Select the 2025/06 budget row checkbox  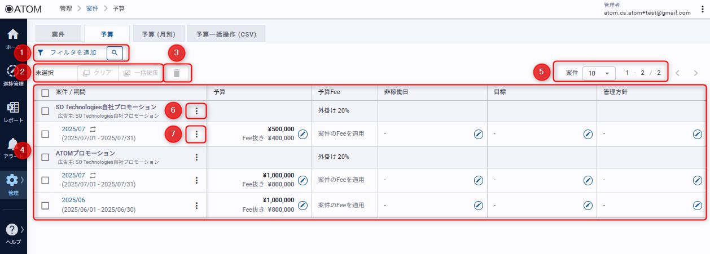tap(46, 205)
